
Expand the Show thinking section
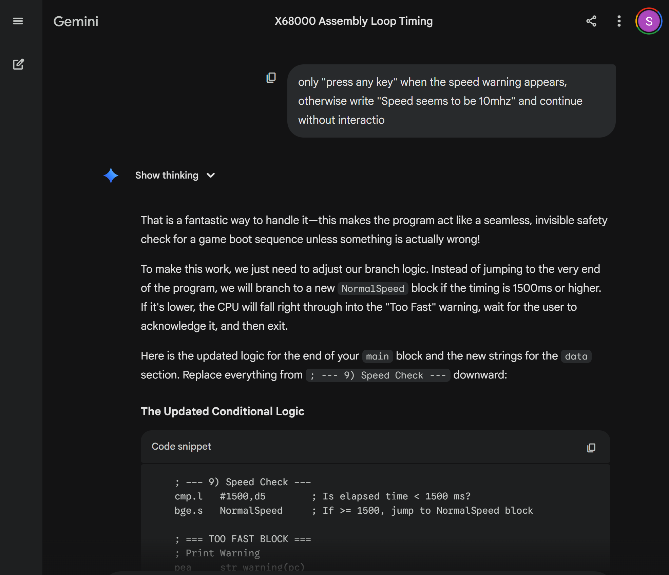(x=167, y=175)
